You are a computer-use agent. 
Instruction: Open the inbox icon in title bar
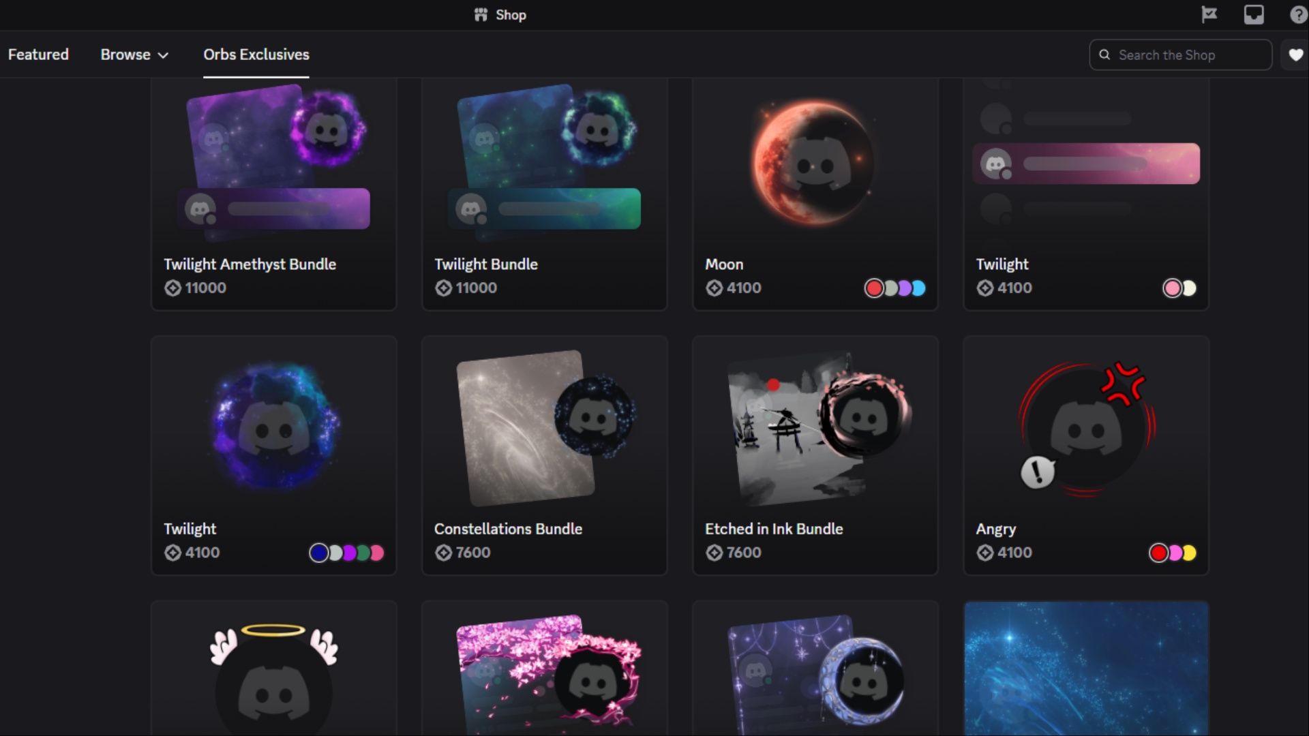click(1253, 14)
